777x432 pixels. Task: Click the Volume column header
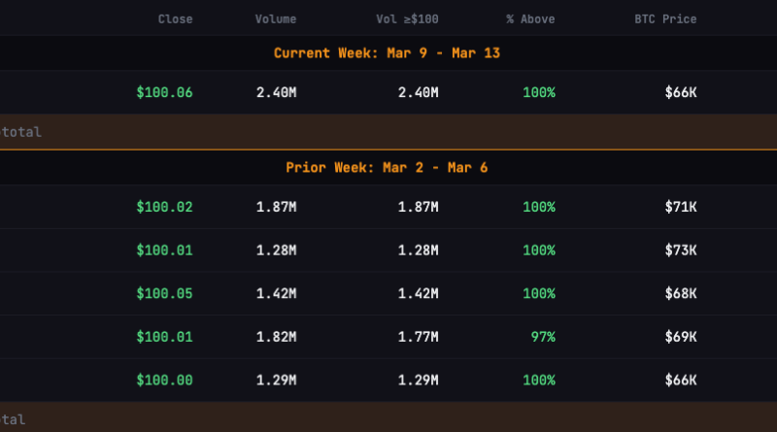276,19
